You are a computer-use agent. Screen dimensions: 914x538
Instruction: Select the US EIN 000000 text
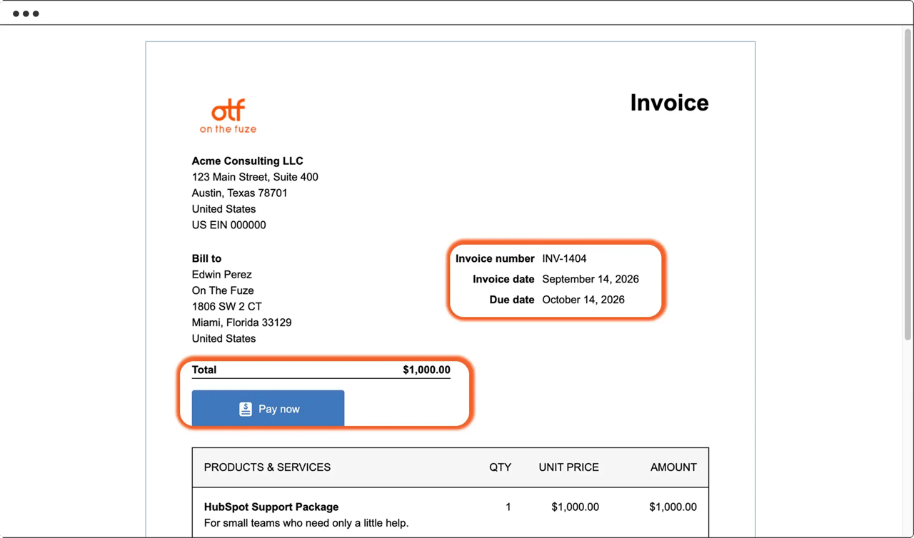(228, 225)
